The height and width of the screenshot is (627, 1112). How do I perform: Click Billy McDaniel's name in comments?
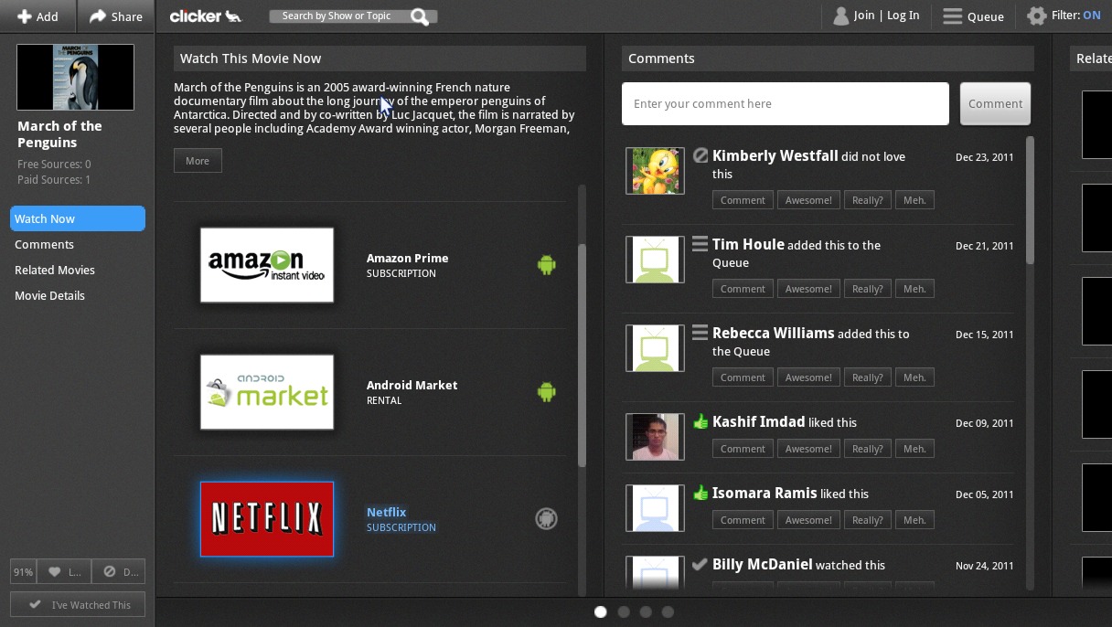pos(762,565)
